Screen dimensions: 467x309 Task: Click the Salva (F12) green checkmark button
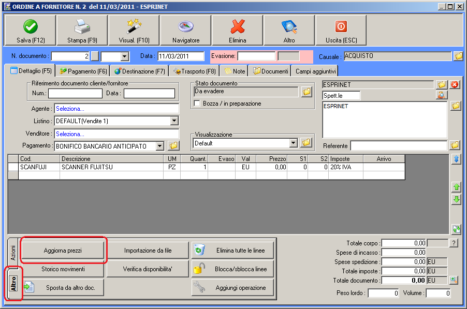pyautogui.click(x=31, y=31)
